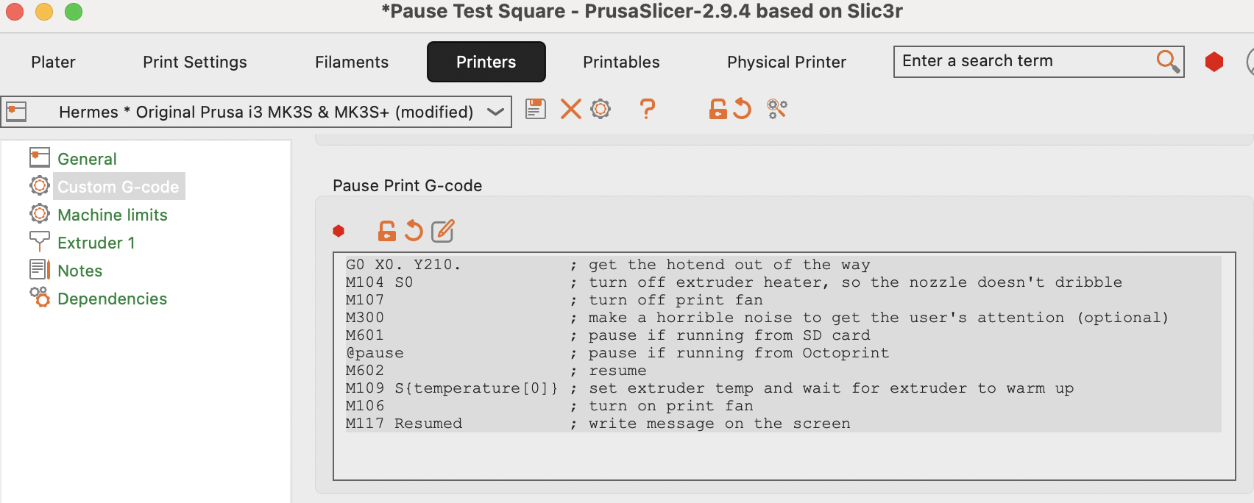Open the question mark help icon
Viewport: 1254px width, 503px height.
click(648, 110)
